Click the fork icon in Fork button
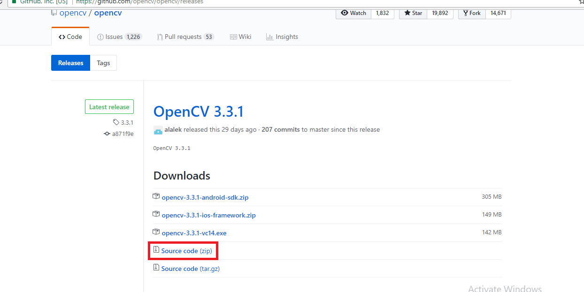Screen dimensions: 584x292 [466, 13]
